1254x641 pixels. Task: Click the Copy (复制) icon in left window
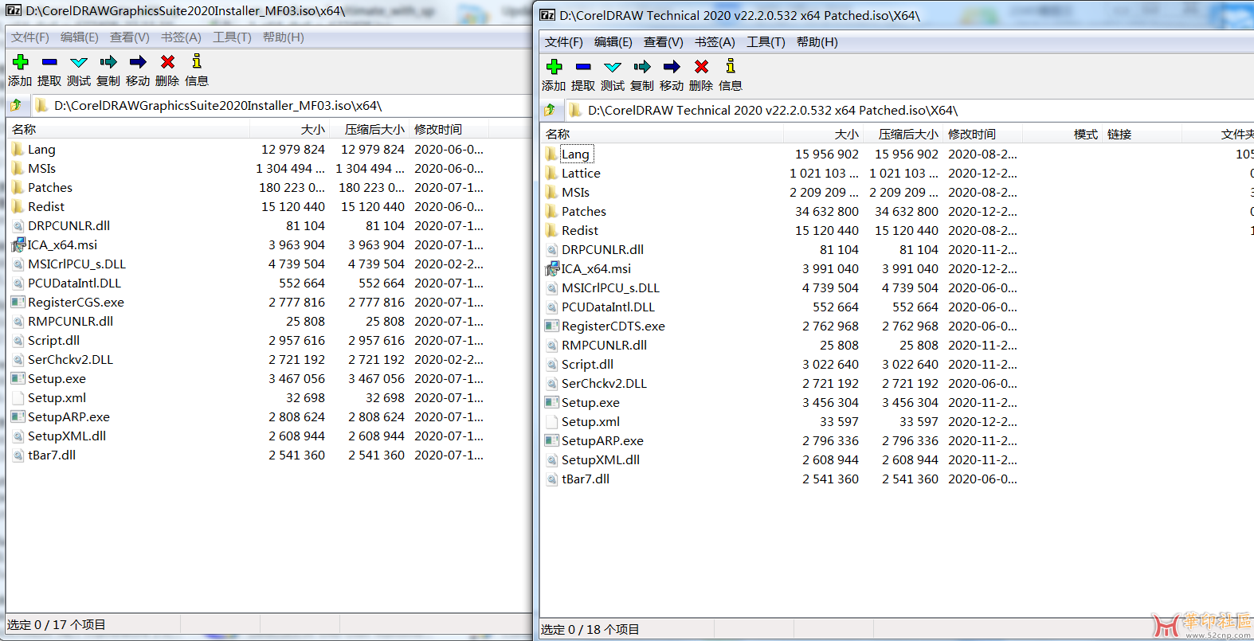point(108,61)
